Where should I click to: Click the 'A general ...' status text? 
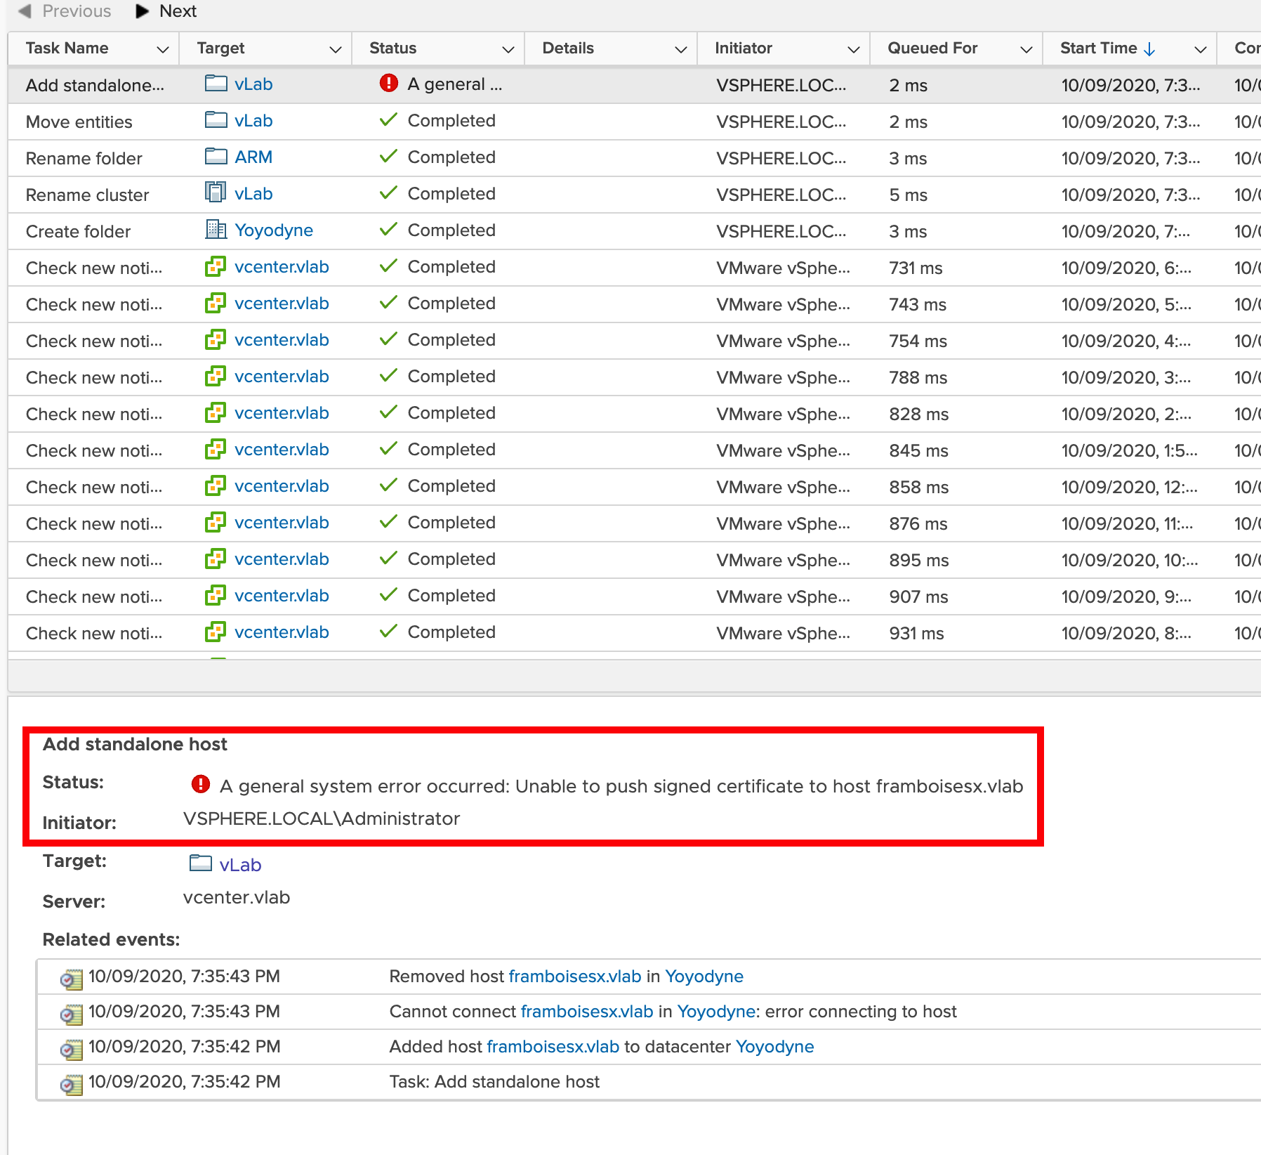click(x=455, y=84)
